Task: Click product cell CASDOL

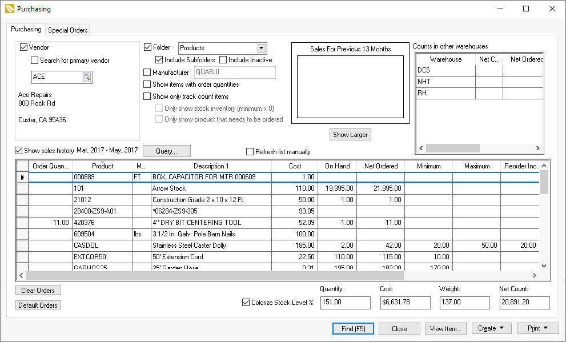Action: coord(102,246)
